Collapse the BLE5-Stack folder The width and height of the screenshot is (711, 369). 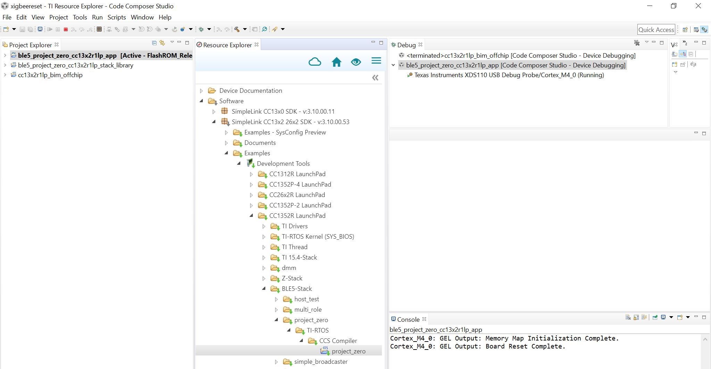264,289
